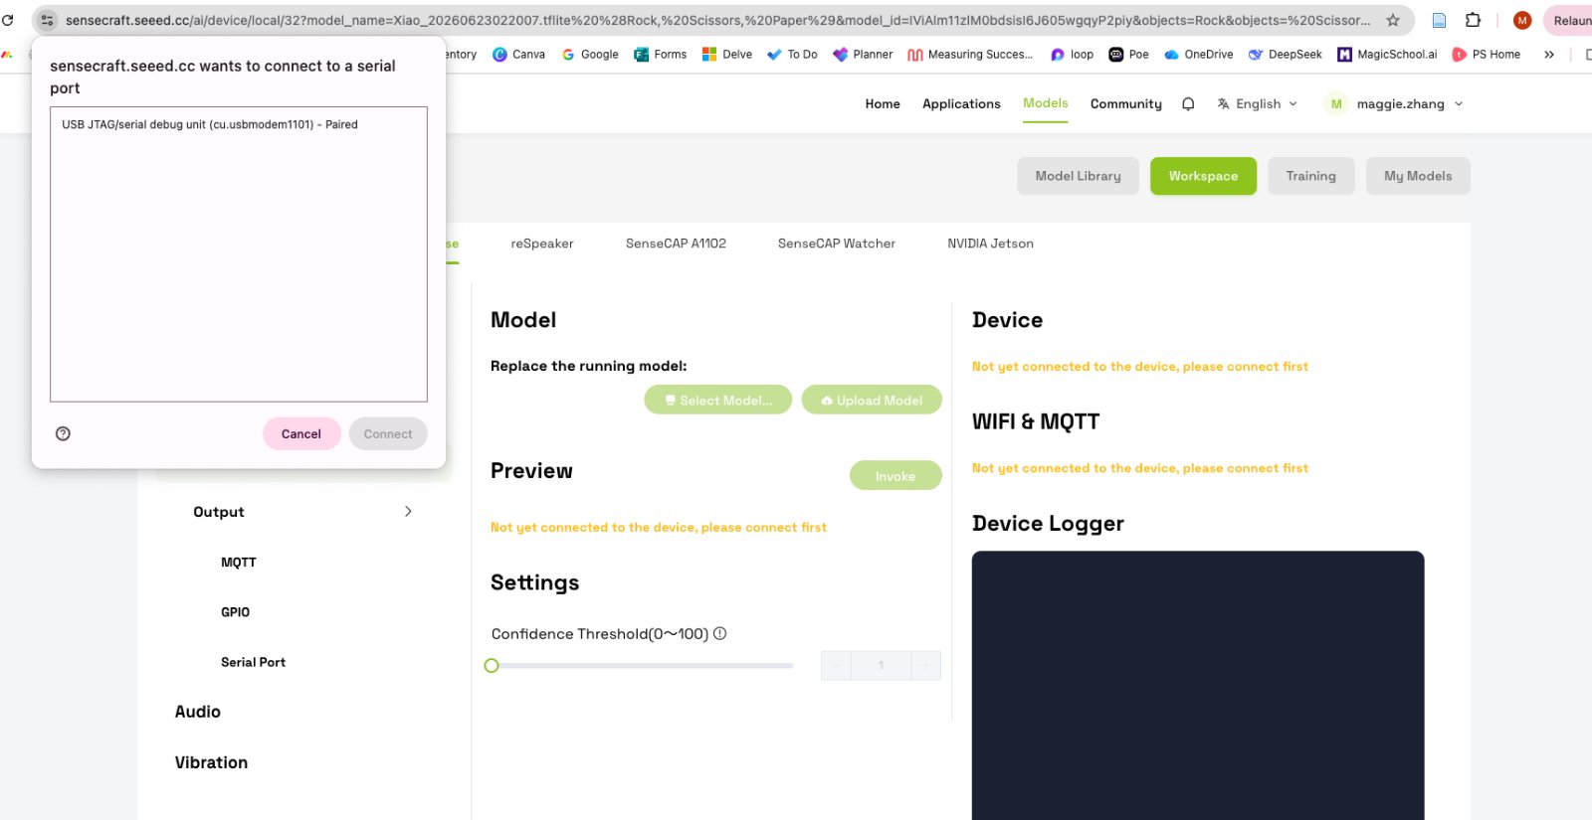This screenshot has width=1592, height=820.
Task: Open the DeepSeek bookmark
Action: [1285, 55]
